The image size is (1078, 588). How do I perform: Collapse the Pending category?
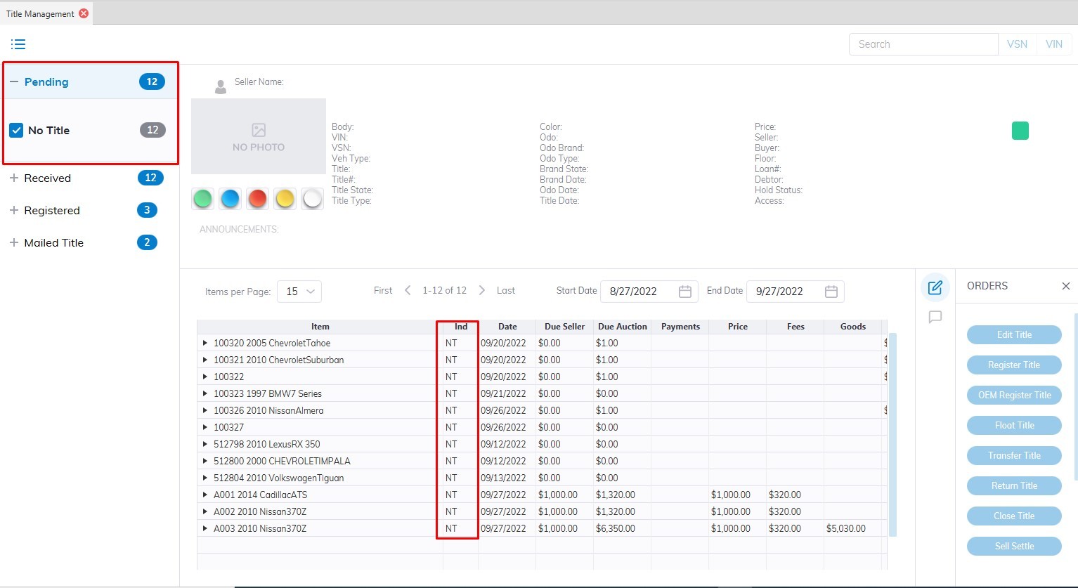pyautogui.click(x=14, y=82)
